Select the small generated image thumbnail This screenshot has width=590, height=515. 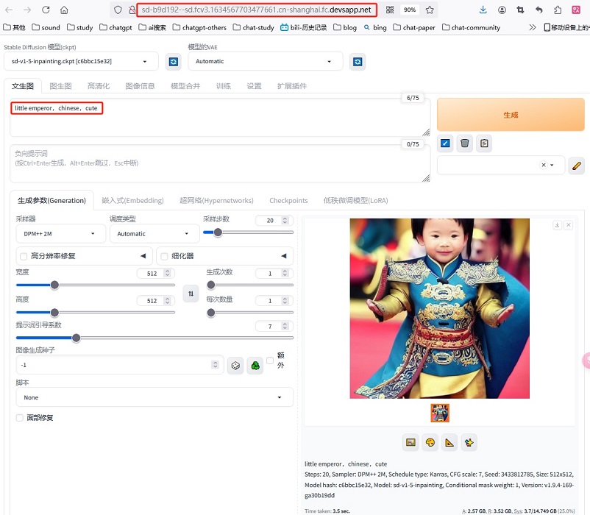tap(440, 413)
